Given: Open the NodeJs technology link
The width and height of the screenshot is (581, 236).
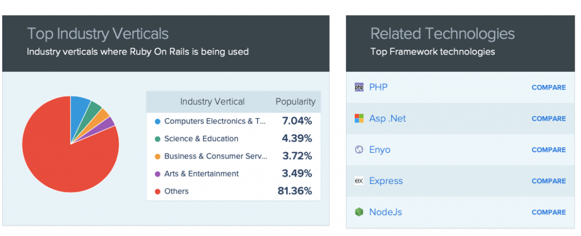Looking at the screenshot, I should [x=386, y=212].
